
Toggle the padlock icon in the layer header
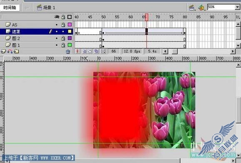[x=63, y=17]
